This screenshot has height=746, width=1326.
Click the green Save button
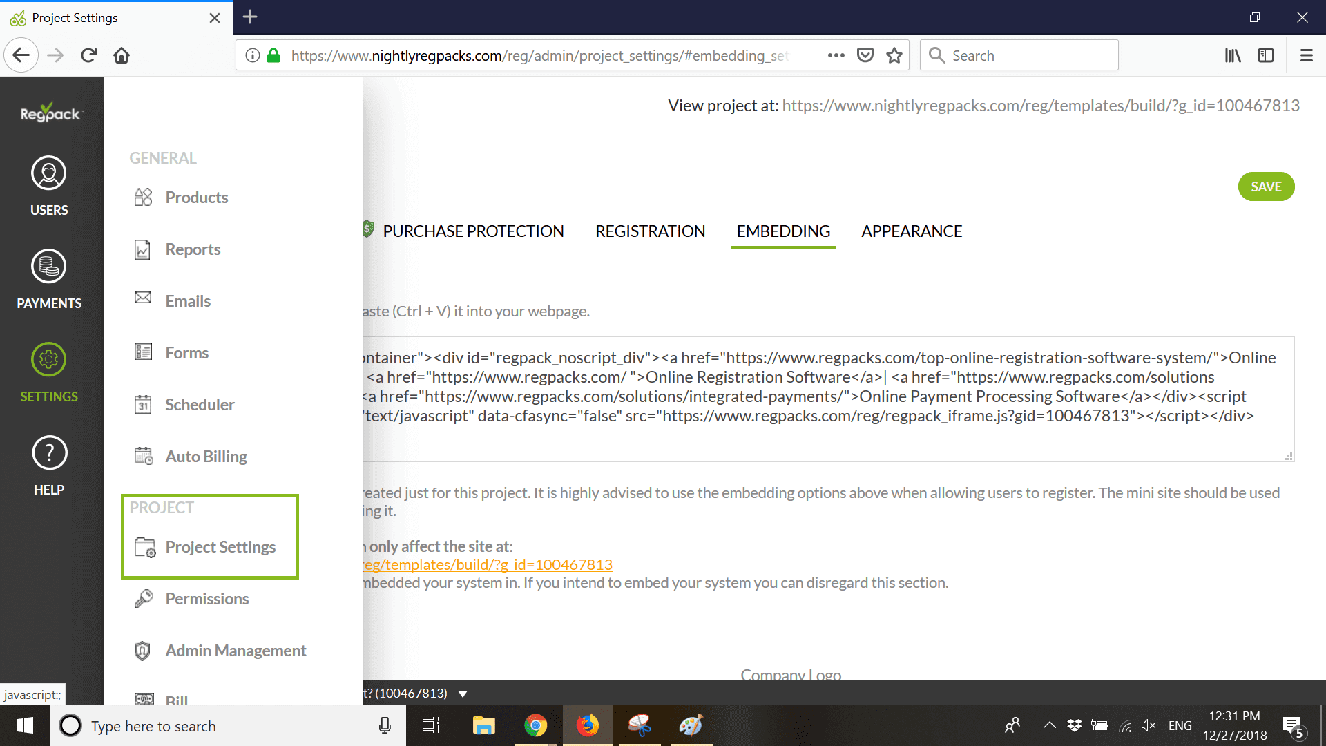1265,187
